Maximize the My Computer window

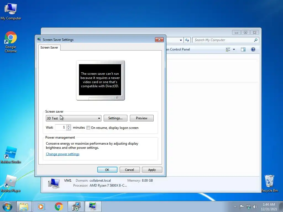pos(245,33)
